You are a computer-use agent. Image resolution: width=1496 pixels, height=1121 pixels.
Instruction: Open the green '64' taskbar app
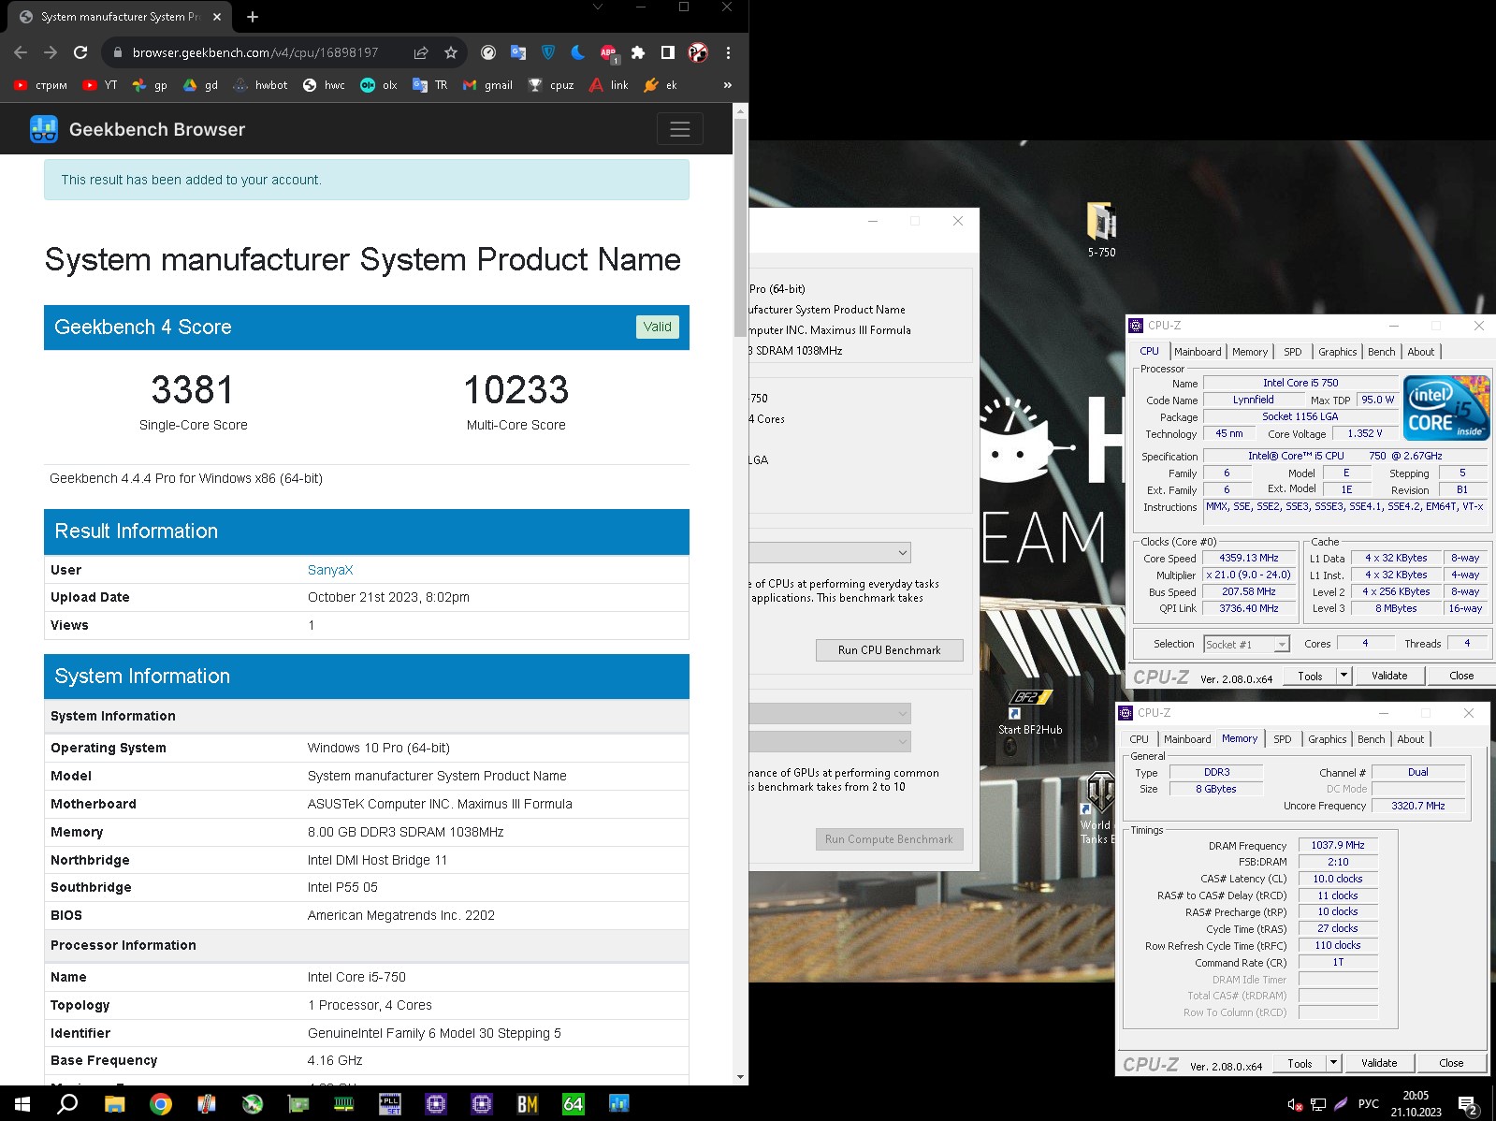573,1104
